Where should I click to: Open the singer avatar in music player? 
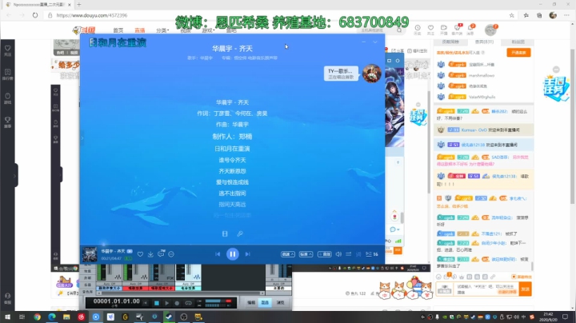click(x=372, y=73)
